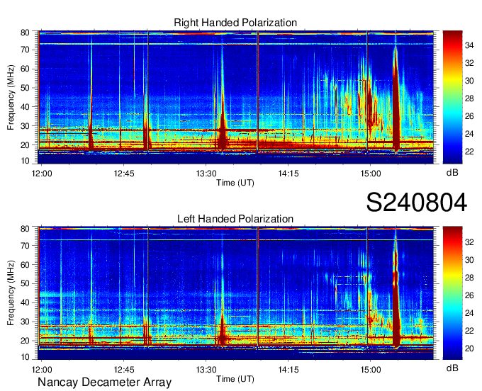
Task: Click the 12:45 tick under the right-handed plot
Action: [124, 174]
